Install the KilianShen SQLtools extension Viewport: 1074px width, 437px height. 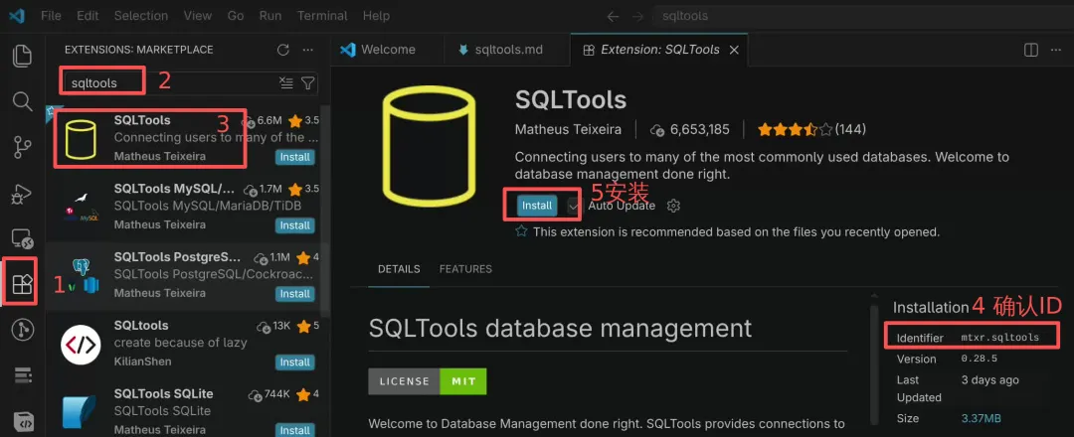(295, 363)
